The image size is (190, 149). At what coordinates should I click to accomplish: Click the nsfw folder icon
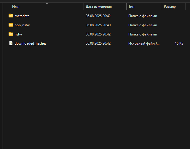pos(11,34)
